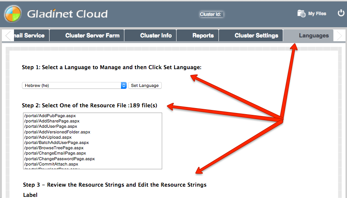This screenshot has height=198, width=347.
Task: Select /portal/AdvUpload.aspx resource file
Action: click(93, 137)
